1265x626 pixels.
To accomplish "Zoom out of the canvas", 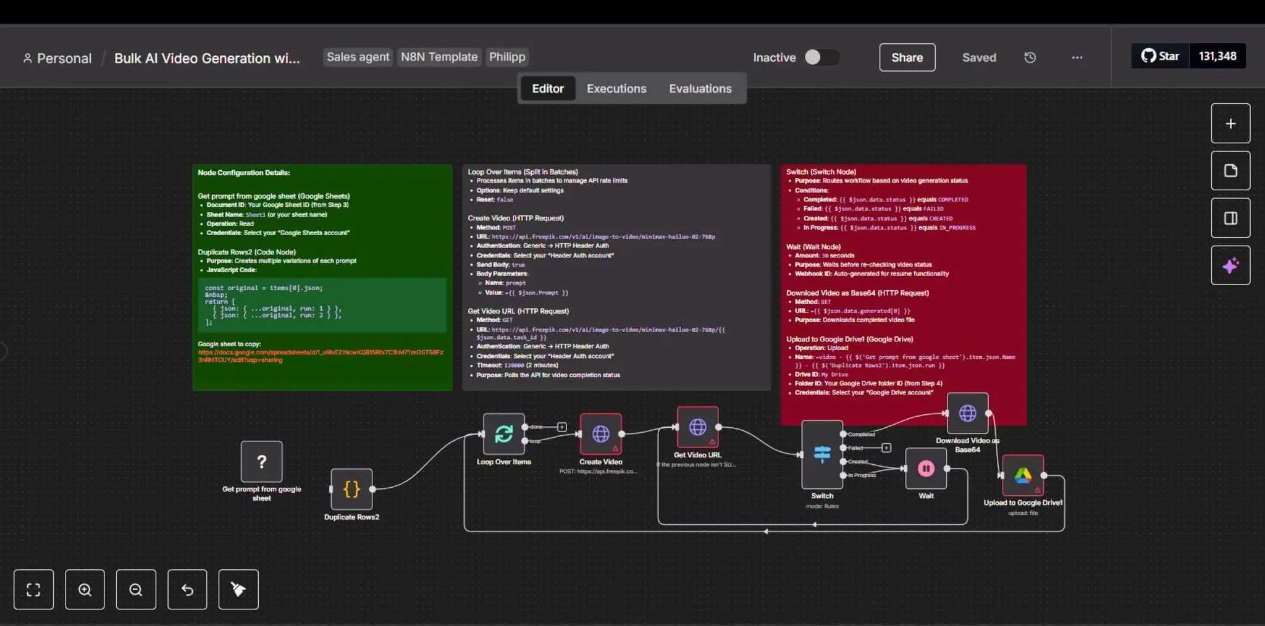I will tap(136, 590).
